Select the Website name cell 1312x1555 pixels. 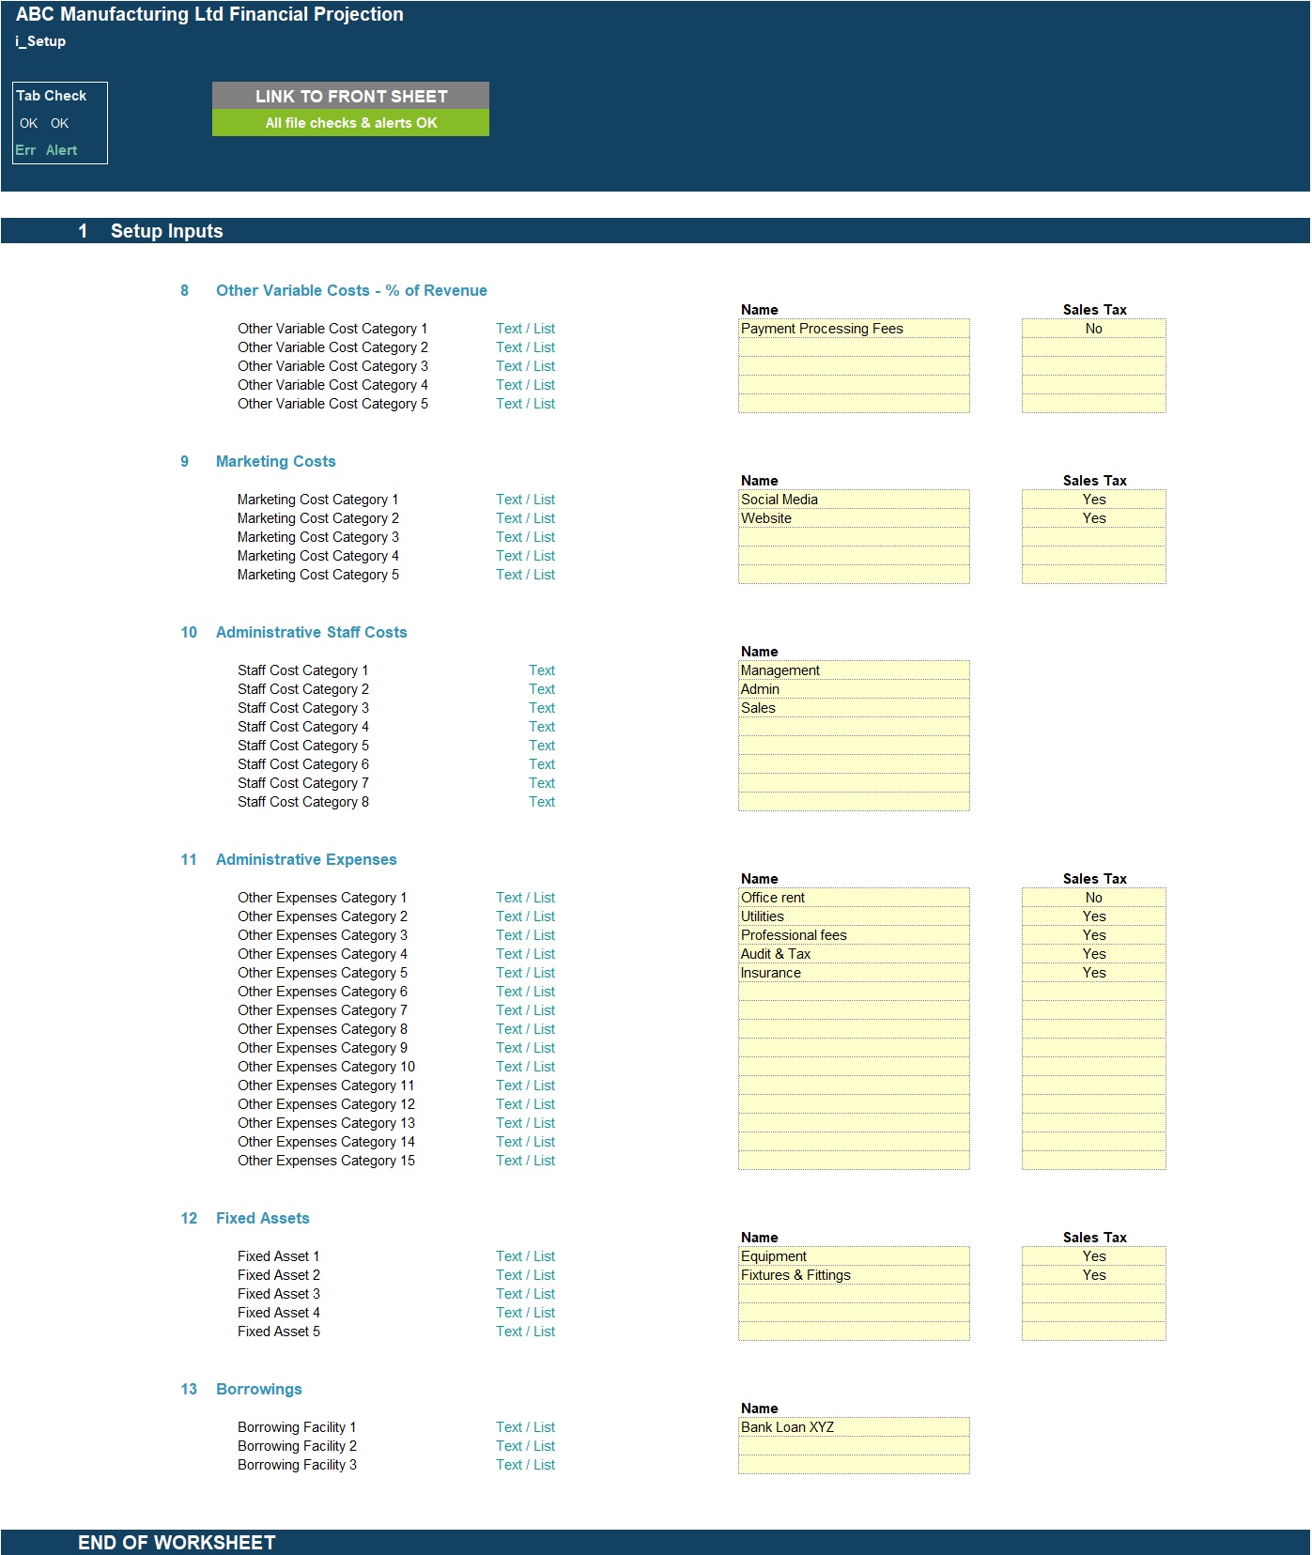[x=854, y=518]
